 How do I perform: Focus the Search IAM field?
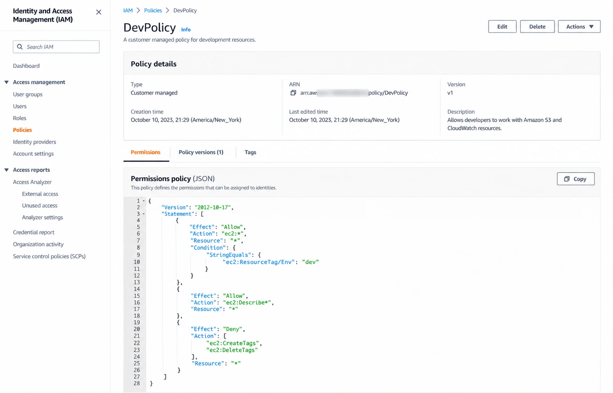pos(56,47)
